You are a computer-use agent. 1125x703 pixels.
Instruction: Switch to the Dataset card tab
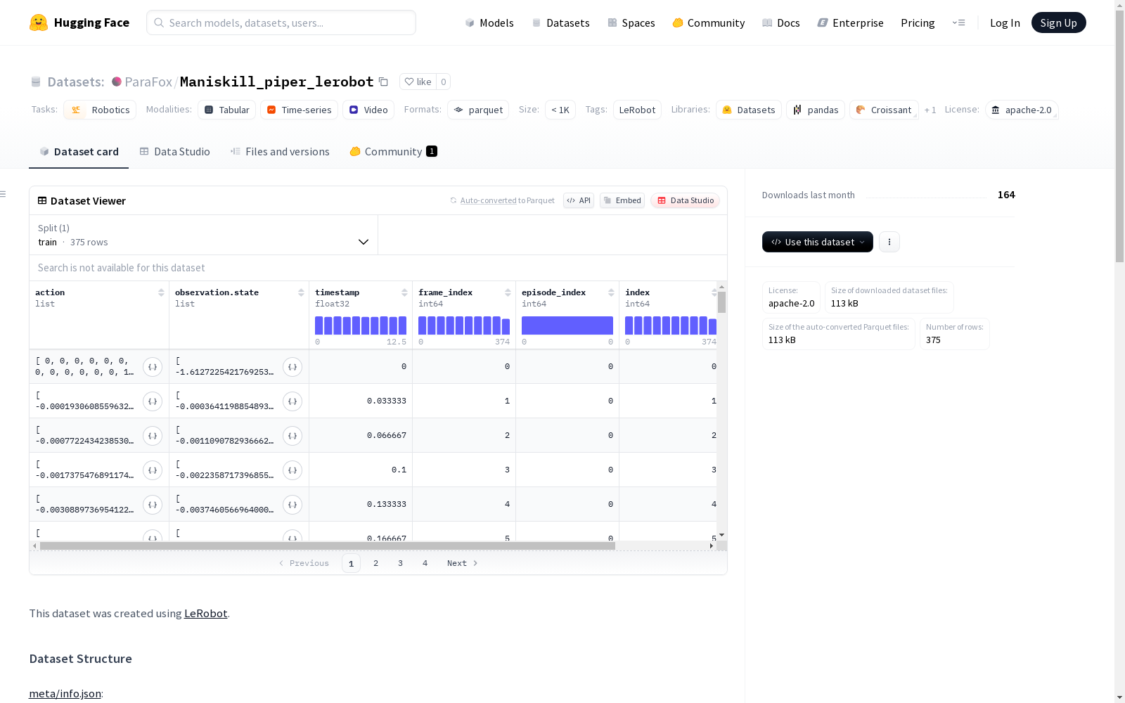[79, 152]
